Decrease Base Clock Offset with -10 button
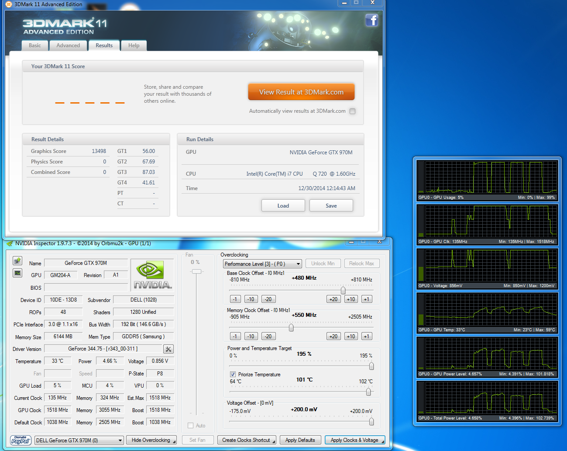 click(x=251, y=299)
